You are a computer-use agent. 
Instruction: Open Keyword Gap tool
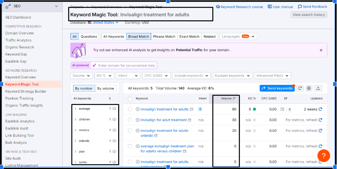pos(16,54)
